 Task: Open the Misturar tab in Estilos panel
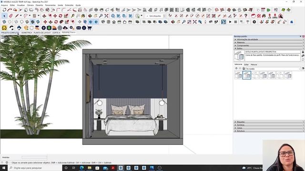[254, 65]
